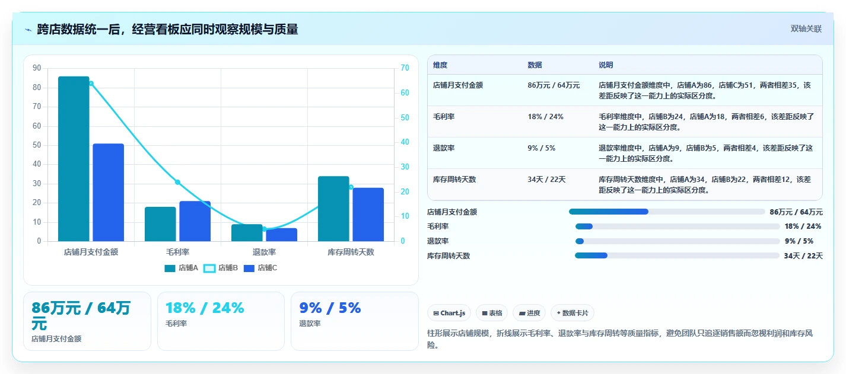Click the 表格 chip
The width and height of the screenshot is (846, 374).
click(x=492, y=313)
